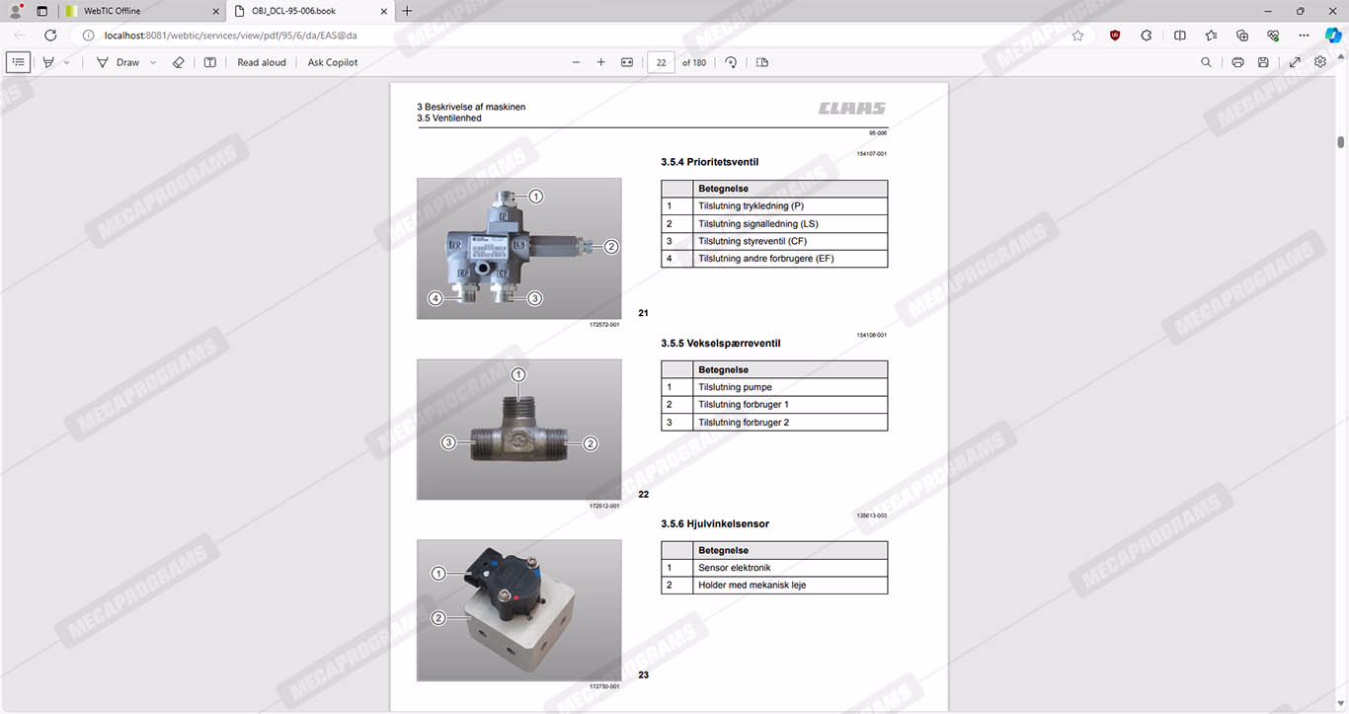Toggle the page view layout option

tap(762, 62)
